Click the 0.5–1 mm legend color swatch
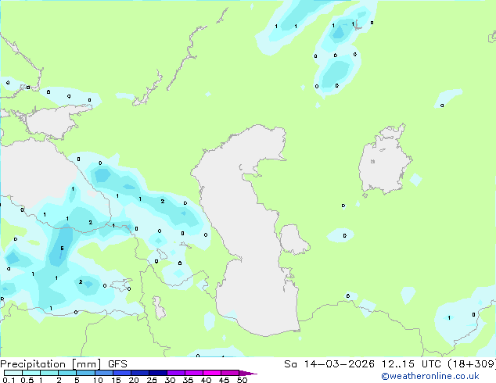Image resolution: width=496 pixels, height=383 pixels. pos(31,373)
